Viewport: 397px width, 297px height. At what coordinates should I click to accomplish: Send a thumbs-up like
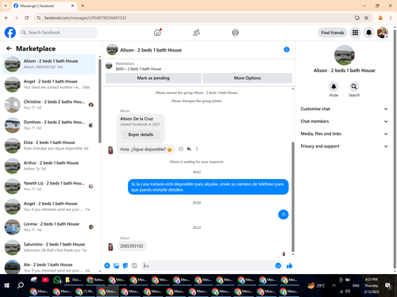[289, 265]
